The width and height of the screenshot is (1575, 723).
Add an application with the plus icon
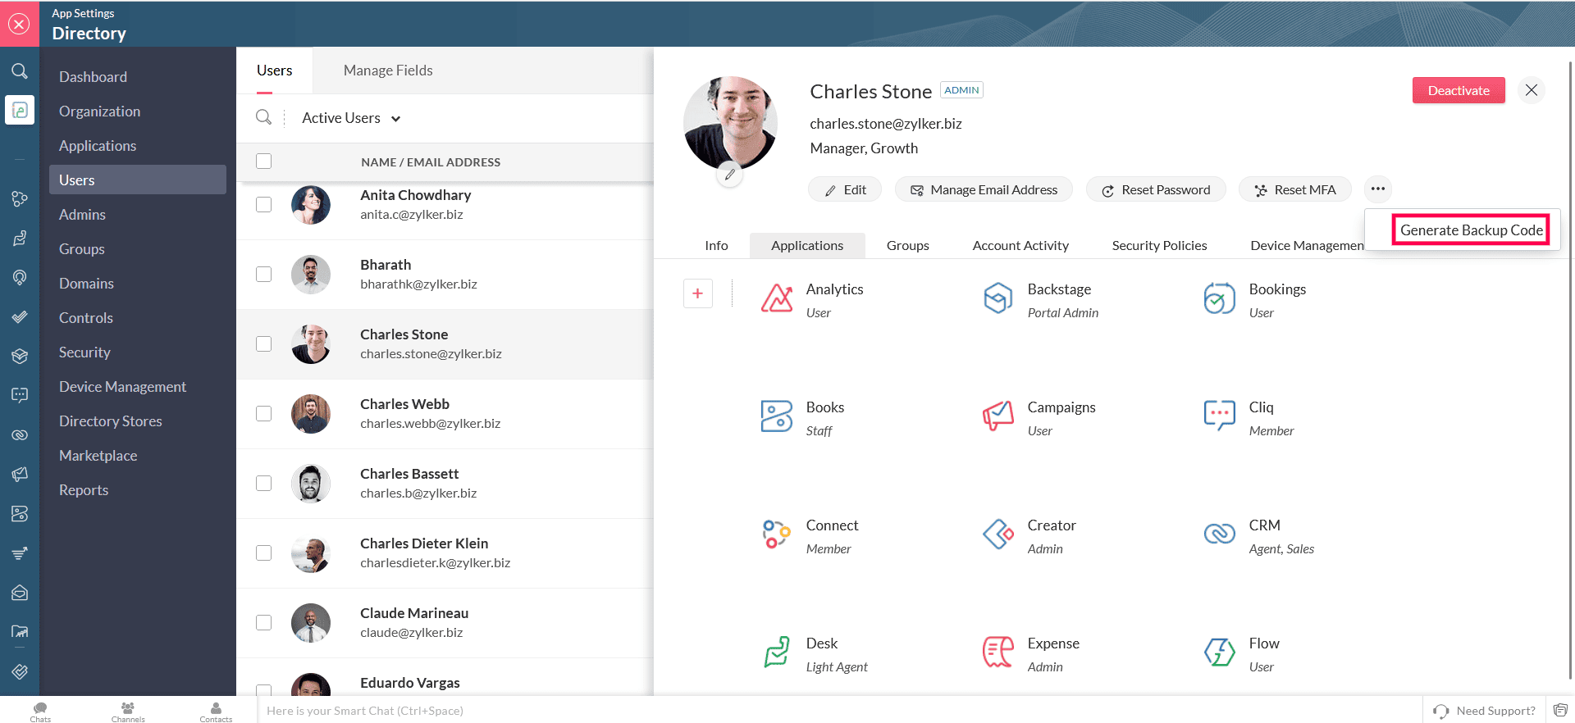pyautogui.click(x=698, y=293)
